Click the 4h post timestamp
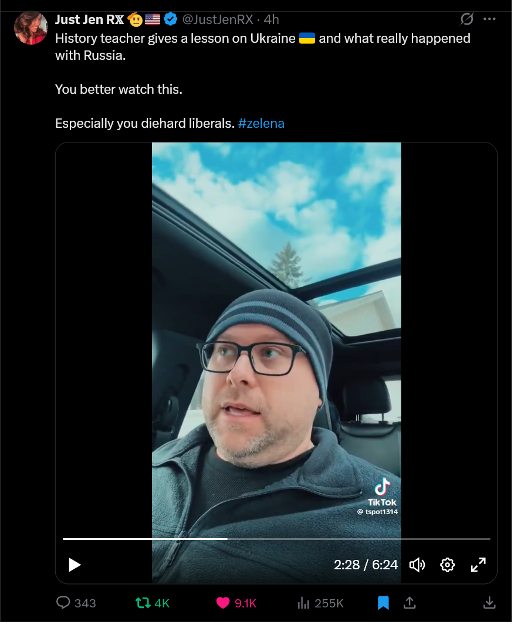The width and height of the screenshot is (514, 625). click(271, 19)
